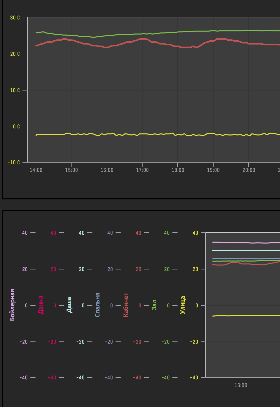Click 16:00 label under the multi-axis chart
The image size is (280, 407).
point(241,385)
